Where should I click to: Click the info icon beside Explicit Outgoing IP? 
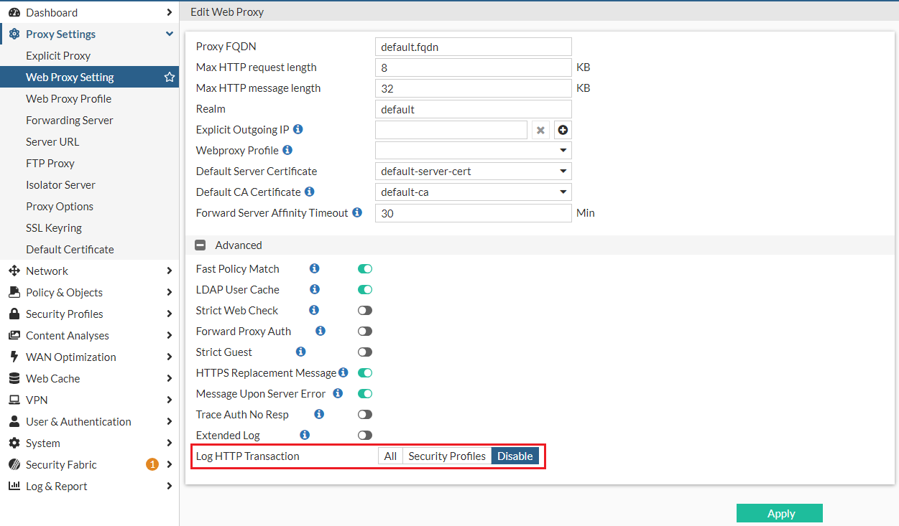click(298, 129)
